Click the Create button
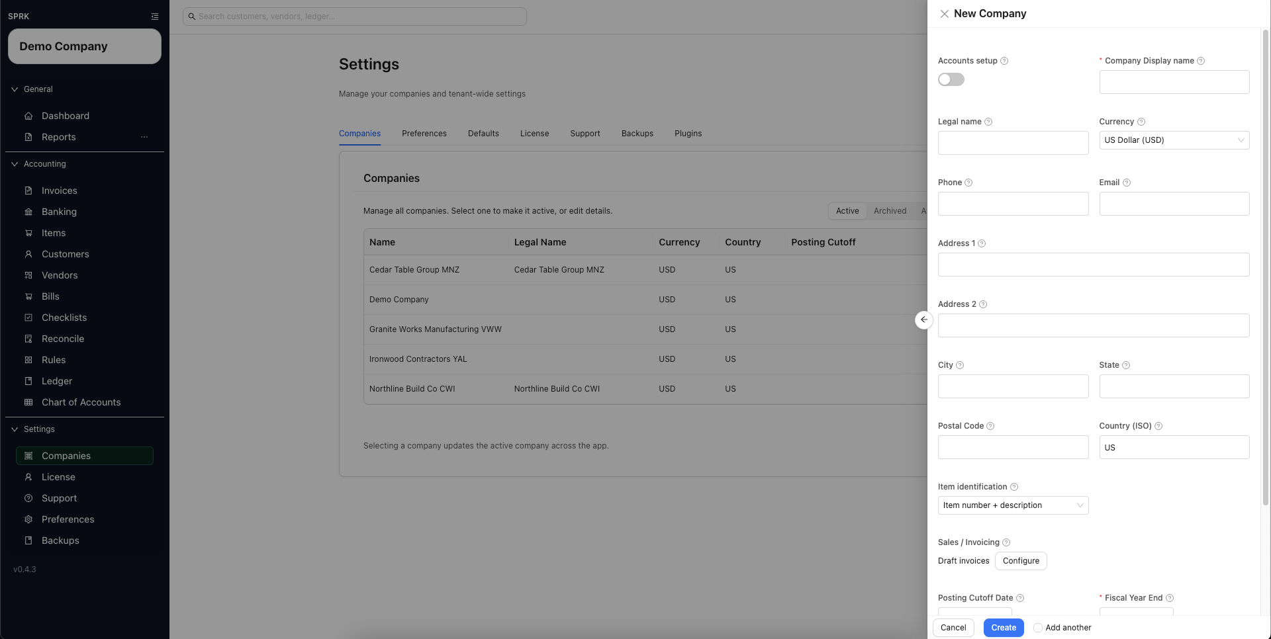This screenshot has height=639, width=1271. click(1004, 628)
